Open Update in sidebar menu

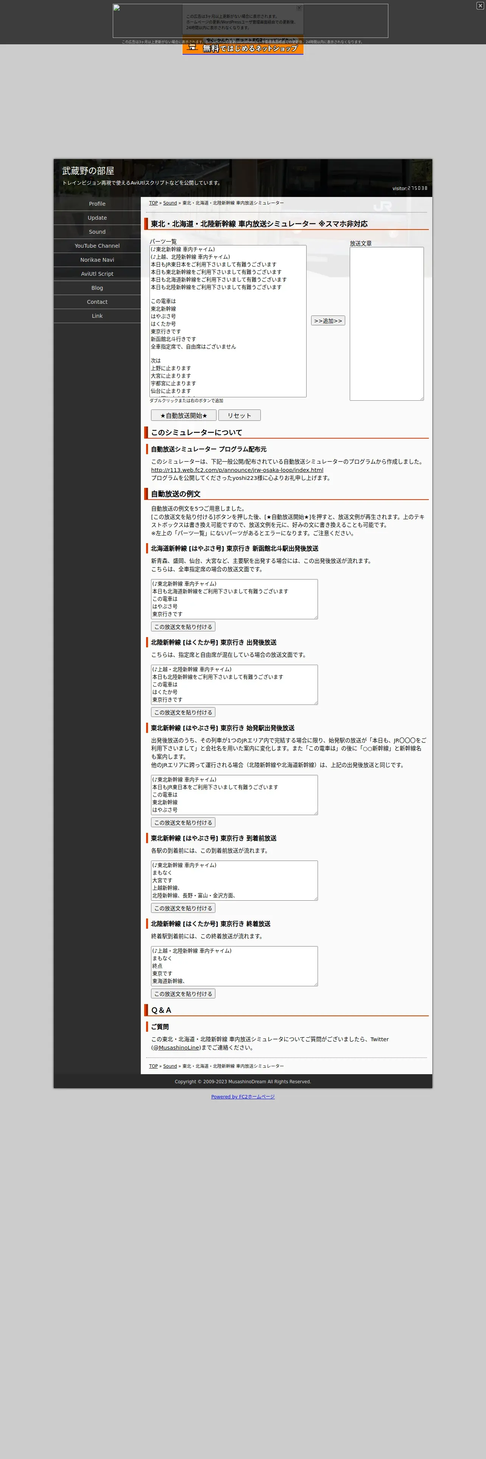pos(97,218)
